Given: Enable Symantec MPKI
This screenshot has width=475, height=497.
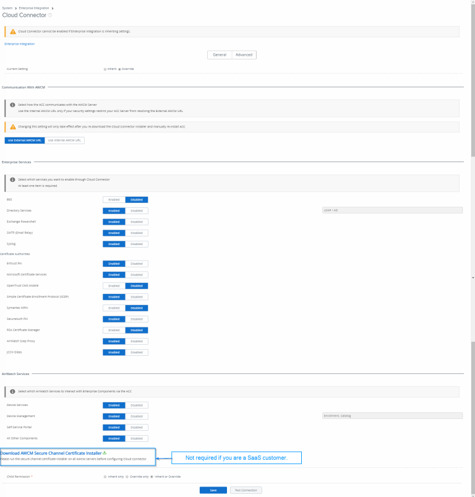Looking at the screenshot, I should tap(114, 308).
